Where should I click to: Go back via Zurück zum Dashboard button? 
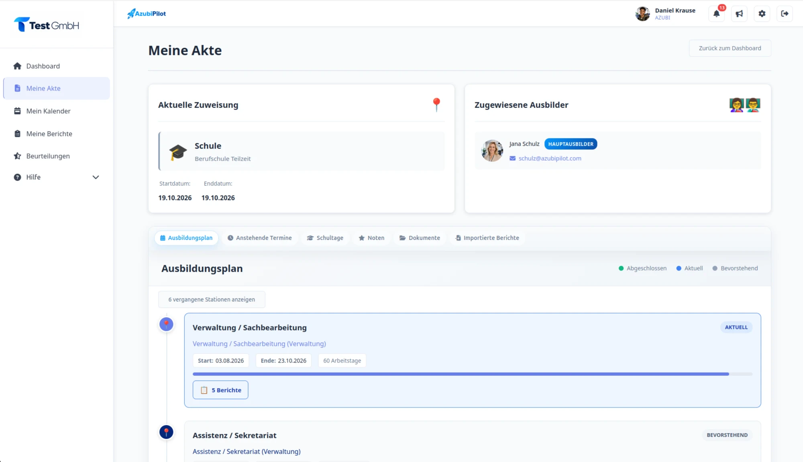(x=730, y=48)
